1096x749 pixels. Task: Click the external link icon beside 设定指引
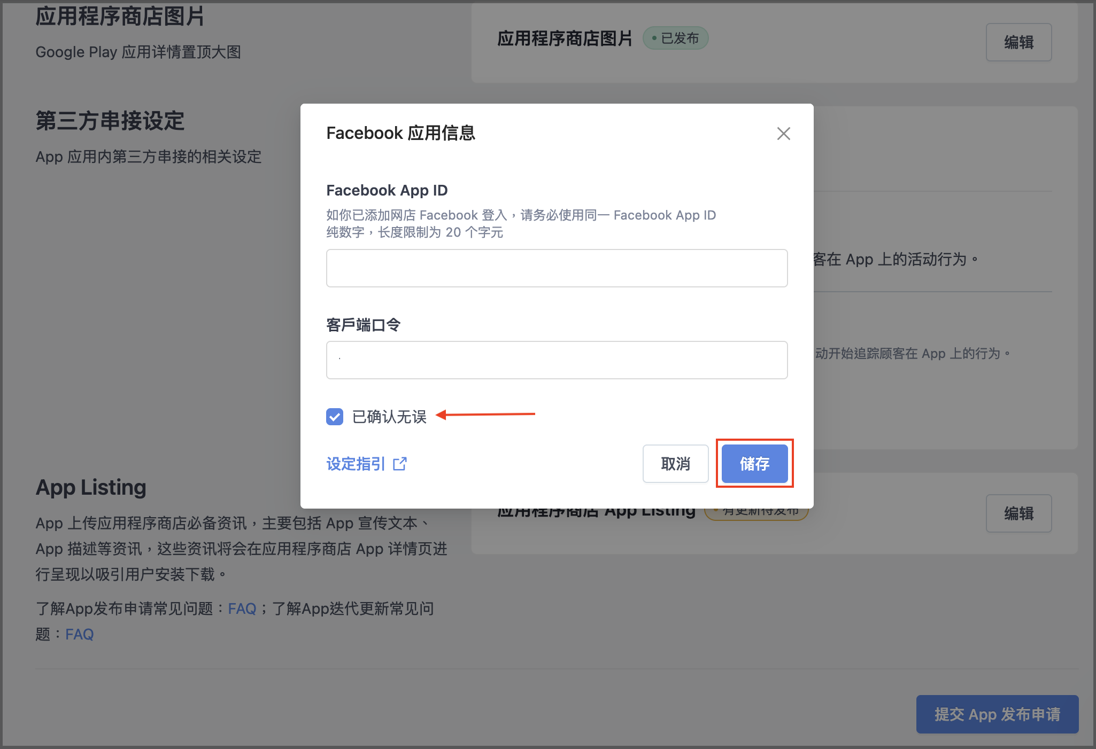pos(400,464)
